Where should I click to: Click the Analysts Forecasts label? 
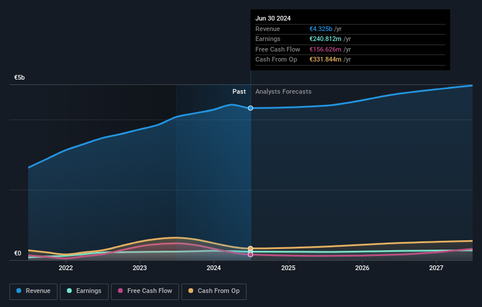(283, 92)
